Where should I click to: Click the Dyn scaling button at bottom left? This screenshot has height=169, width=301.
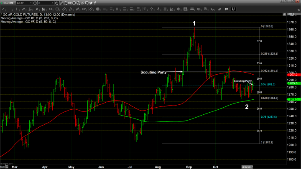[3, 166]
